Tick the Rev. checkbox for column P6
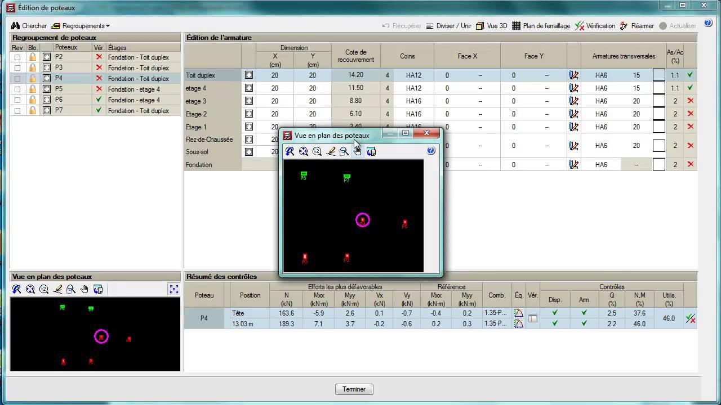Image resolution: width=721 pixels, height=405 pixels. (17, 100)
